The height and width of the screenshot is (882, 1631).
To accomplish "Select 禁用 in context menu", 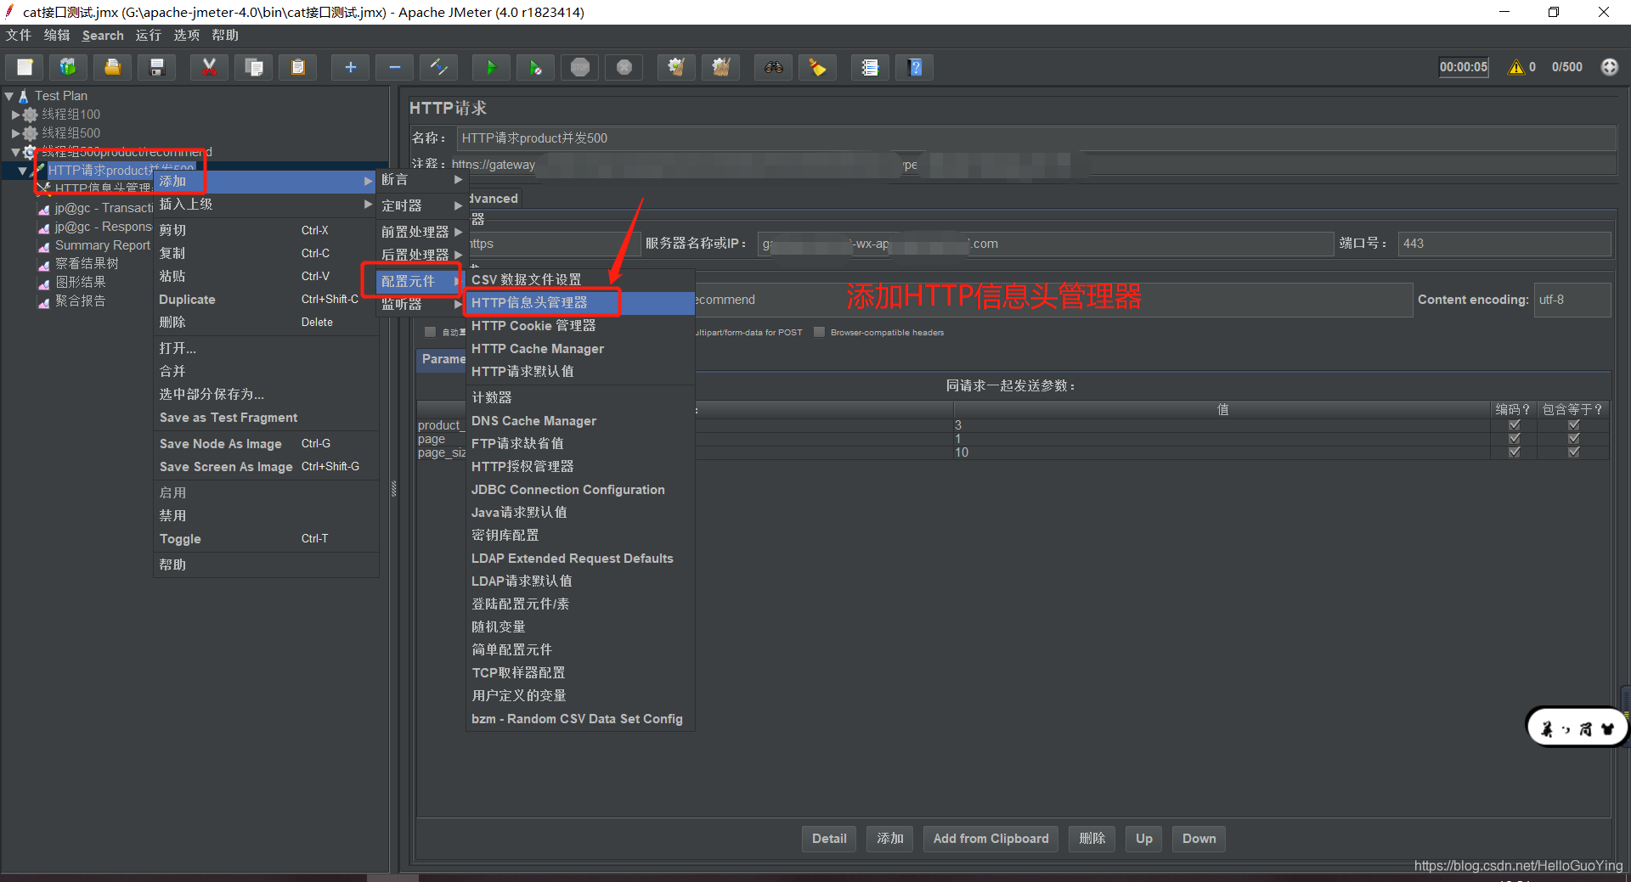I will point(265,516).
